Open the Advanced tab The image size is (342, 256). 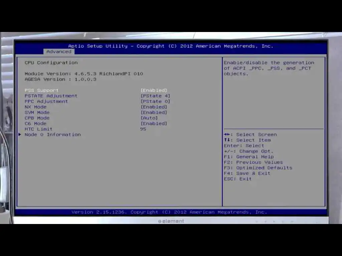tap(59, 52)
